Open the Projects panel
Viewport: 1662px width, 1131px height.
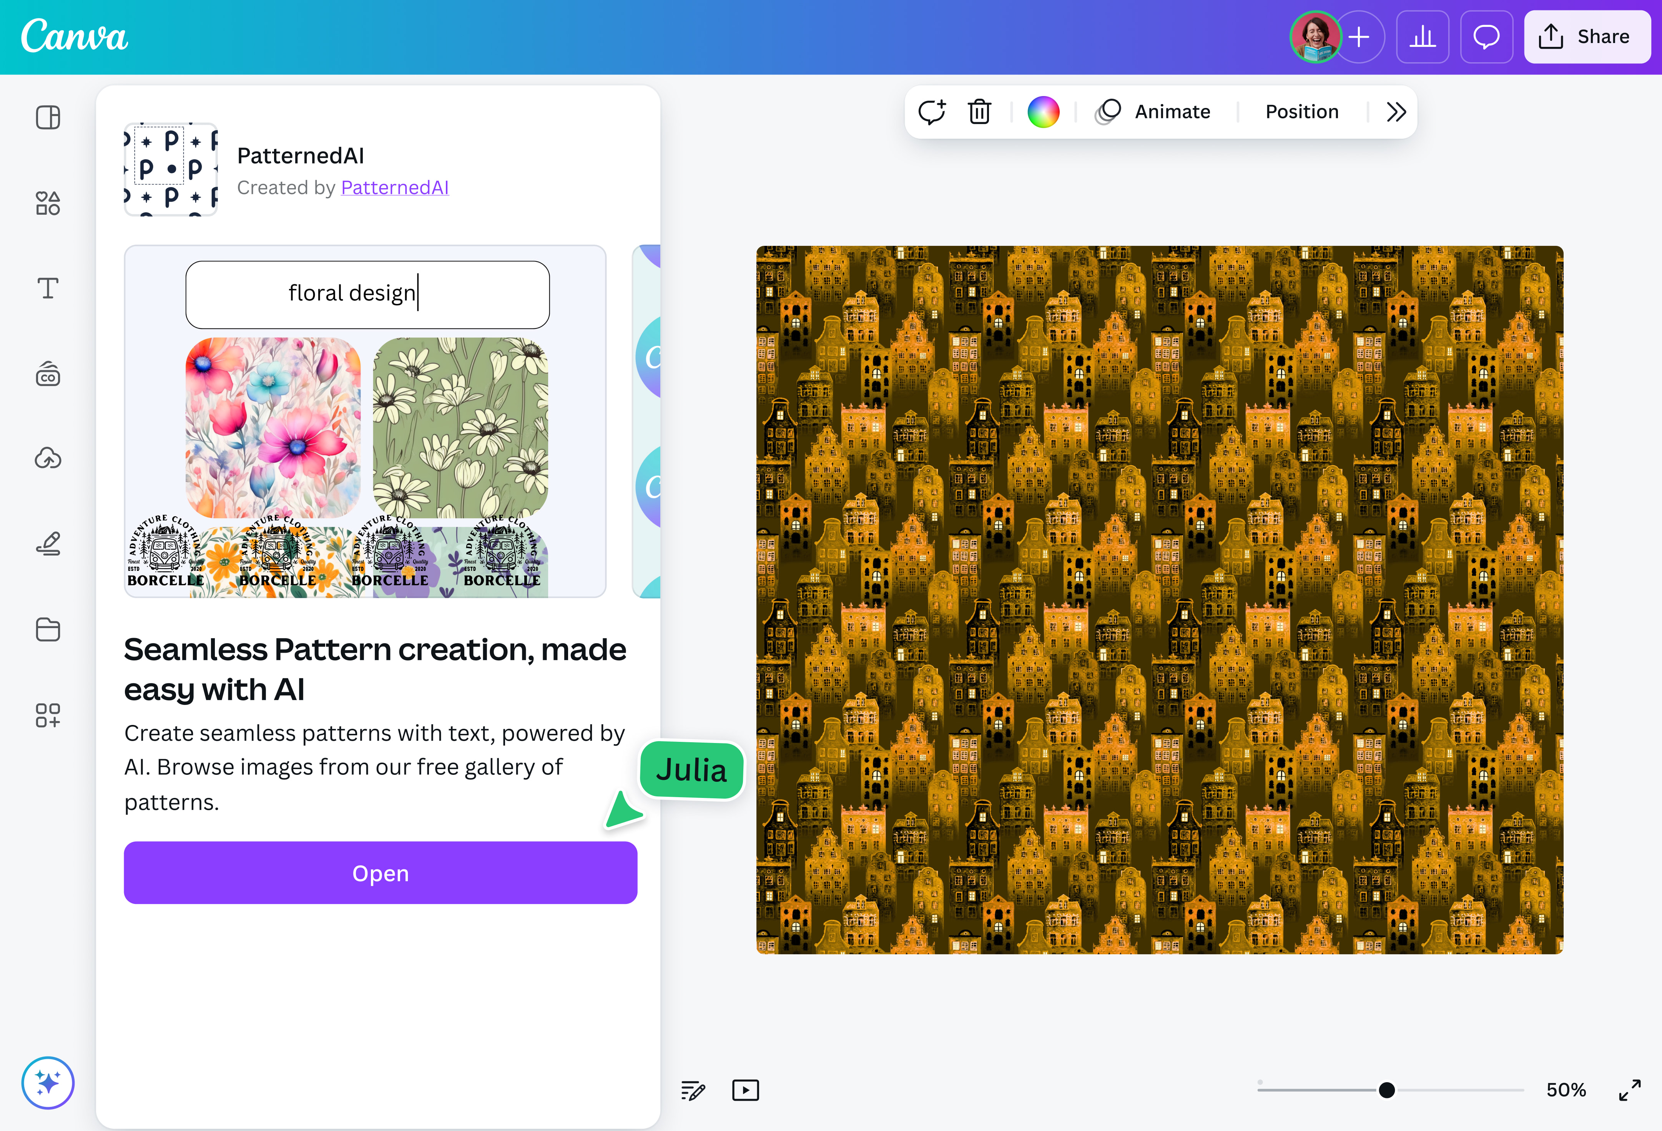pos(47,630)
